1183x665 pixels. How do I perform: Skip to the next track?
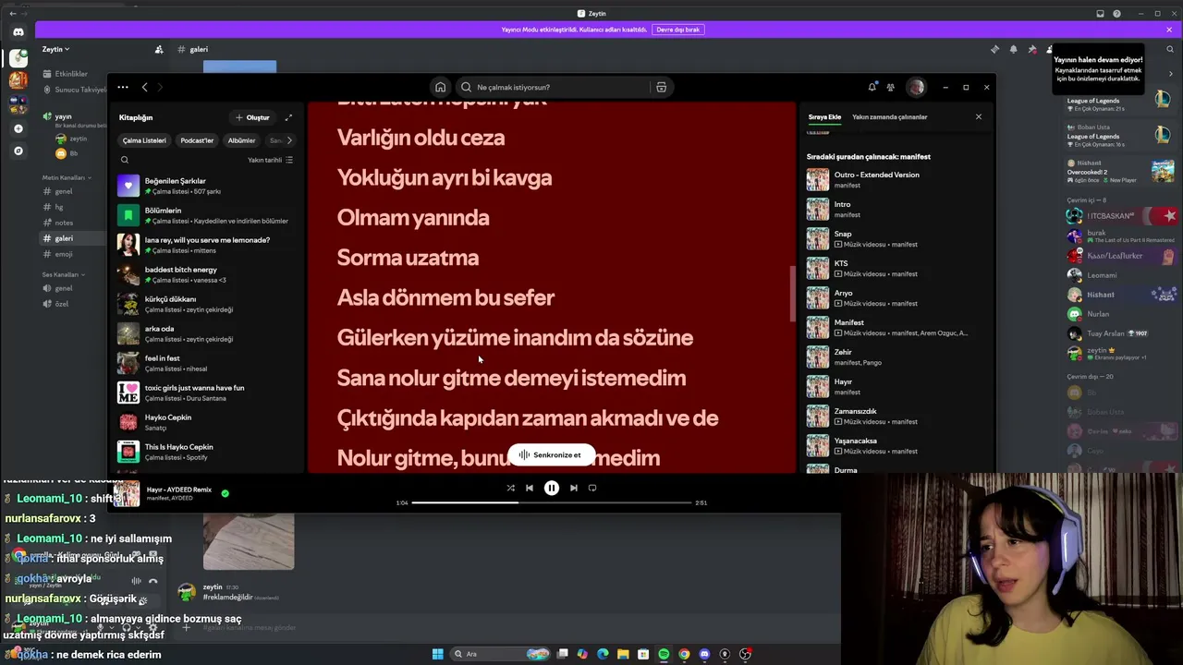(x=573, y=488)
